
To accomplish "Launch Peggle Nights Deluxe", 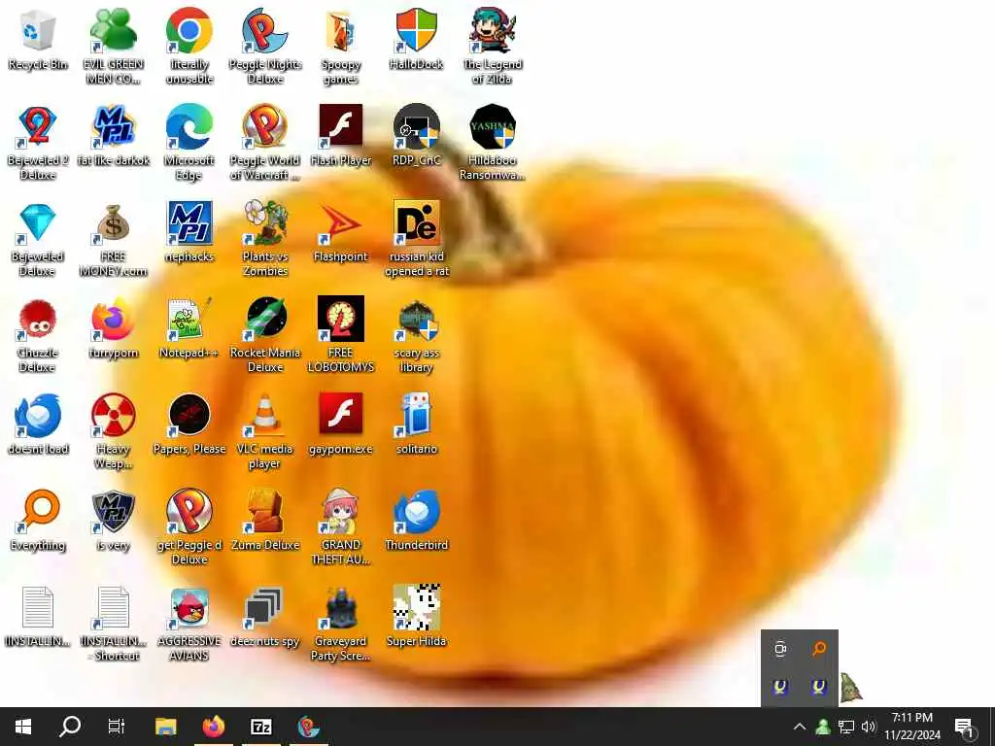I will pyautogui.click(x=265, y=46).
